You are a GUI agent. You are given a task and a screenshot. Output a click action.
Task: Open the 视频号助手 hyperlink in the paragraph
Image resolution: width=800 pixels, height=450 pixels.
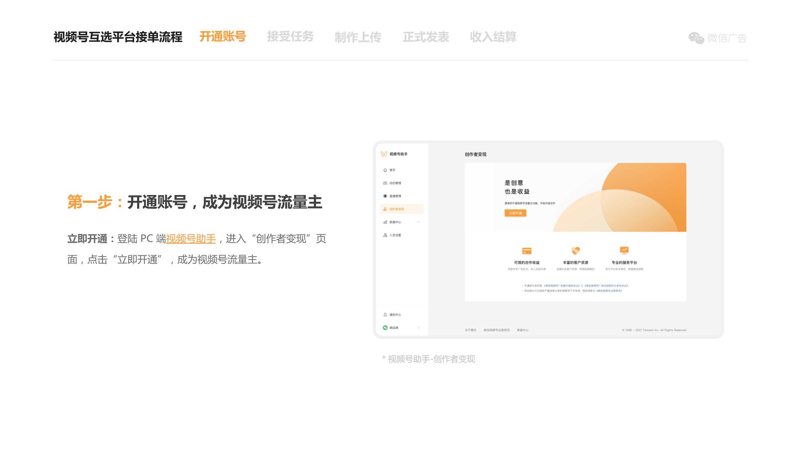(x=191, y=238)
